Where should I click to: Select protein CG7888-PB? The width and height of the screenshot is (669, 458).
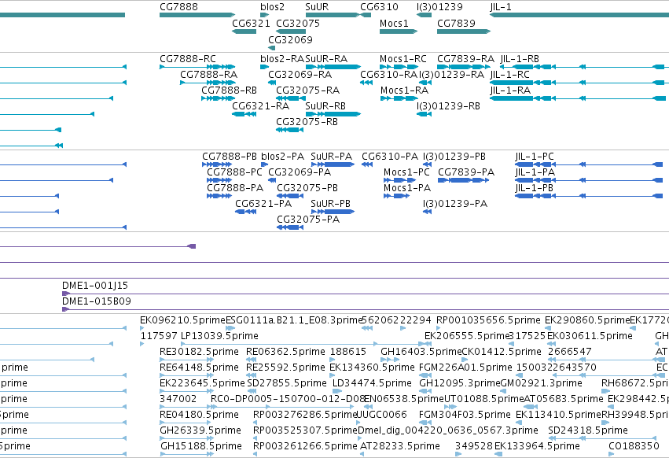(230, 157)
